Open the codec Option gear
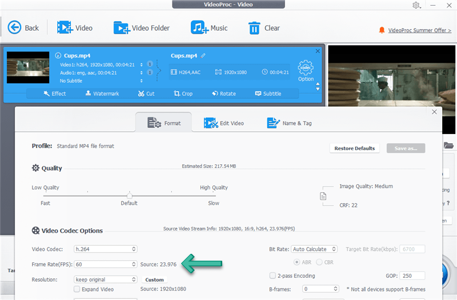 coord(306,71)
